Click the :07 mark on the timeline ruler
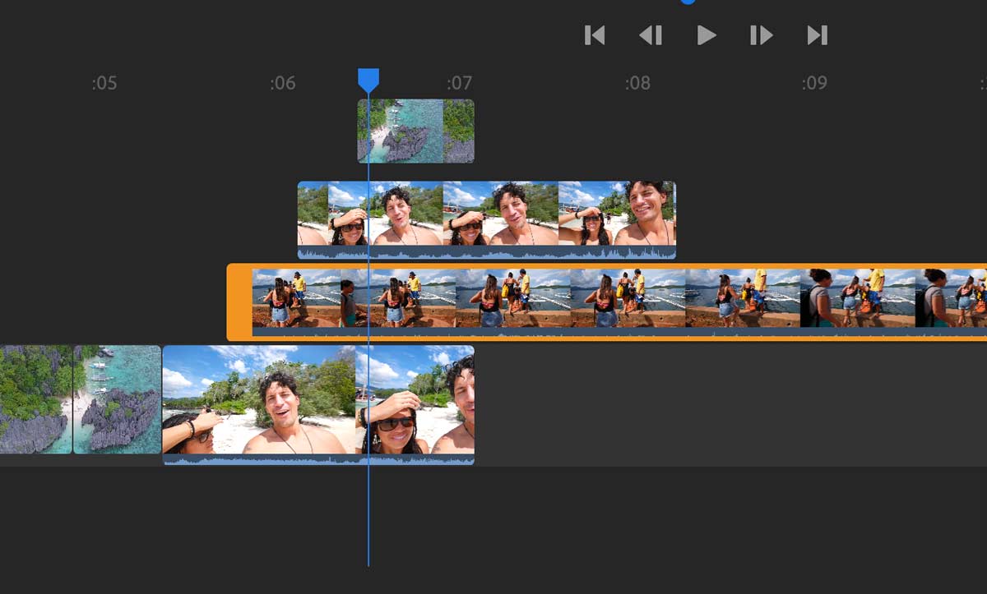 coord(459,83)
